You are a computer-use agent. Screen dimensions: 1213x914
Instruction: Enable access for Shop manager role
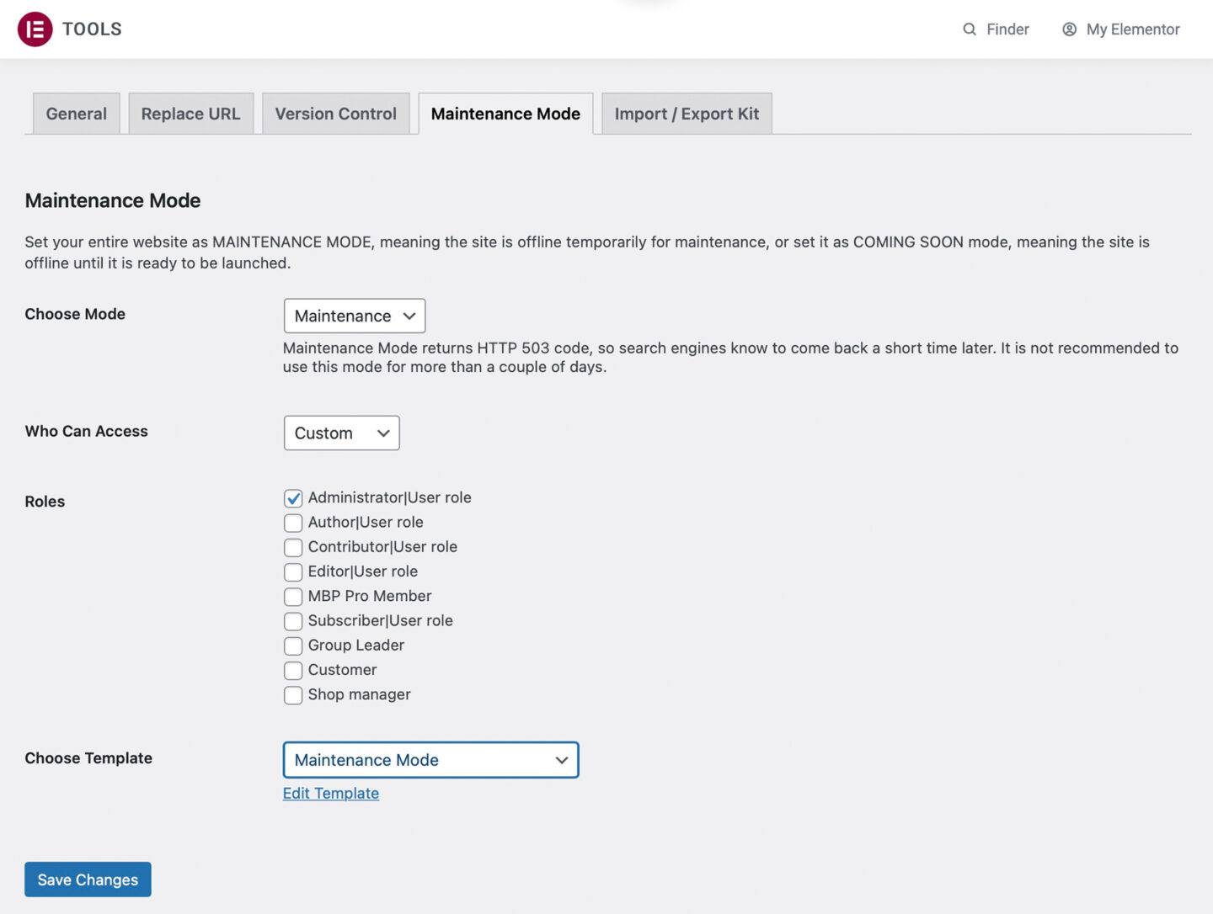tap(293, 695)
